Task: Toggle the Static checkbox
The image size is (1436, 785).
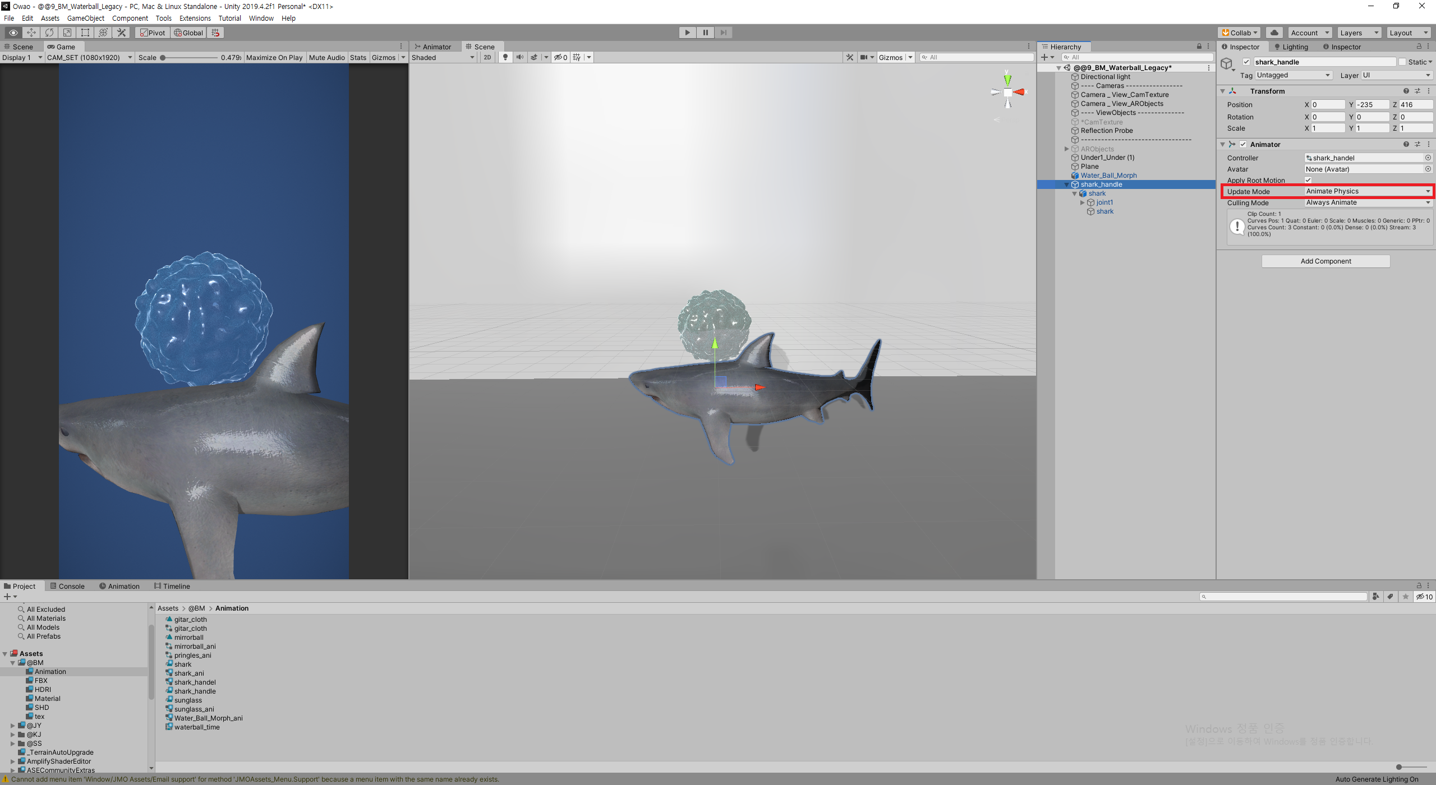Action: (x=1402, y=62)
